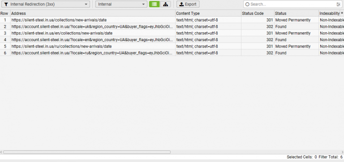Viewport: 344px width, 162px height.
Task: Select status code 302 in row 4
Action: click(258, 40)
